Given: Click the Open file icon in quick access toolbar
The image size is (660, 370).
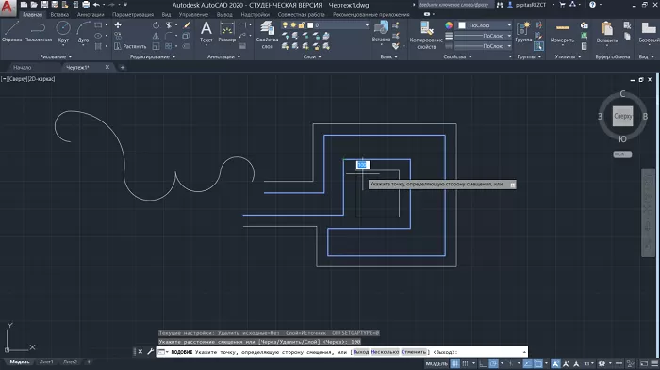Looking at the screenshot, I should (x=34, y=5).
